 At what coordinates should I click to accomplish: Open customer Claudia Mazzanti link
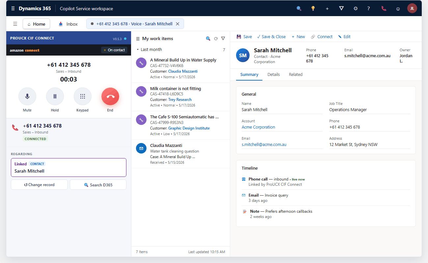(183, 71)
